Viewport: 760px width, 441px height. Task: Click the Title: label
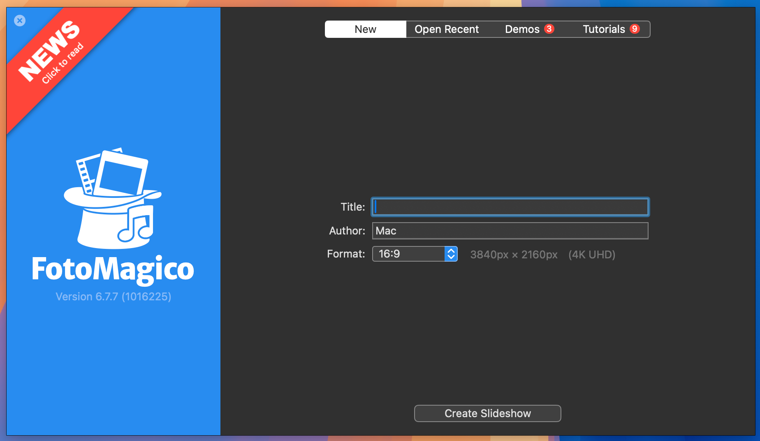353,207
